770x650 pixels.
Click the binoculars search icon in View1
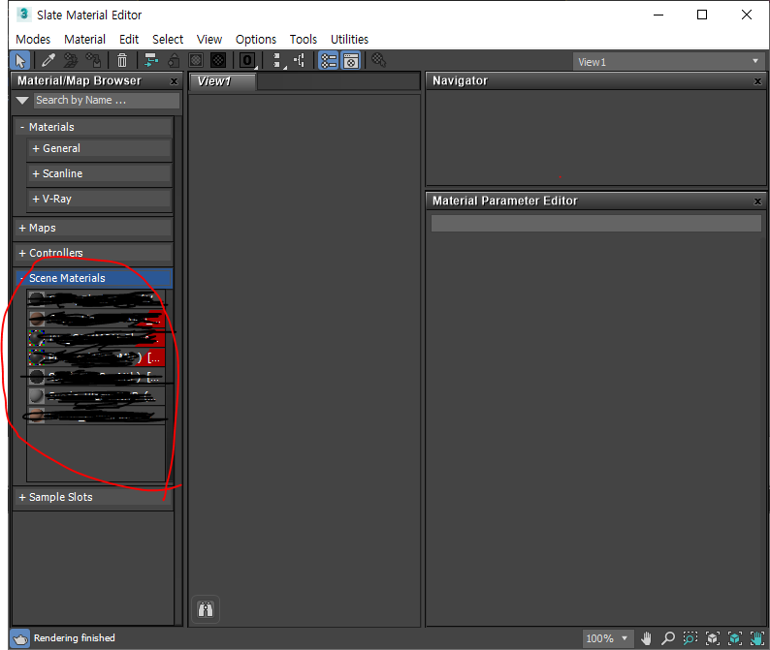click(x=206, y=609)
